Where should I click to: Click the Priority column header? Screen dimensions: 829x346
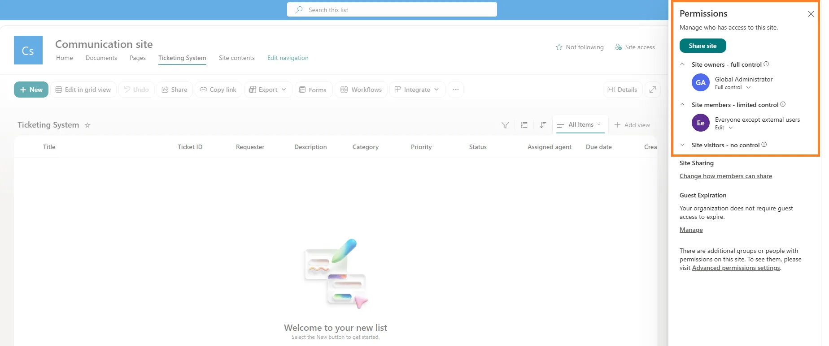(x=421, y=147)
